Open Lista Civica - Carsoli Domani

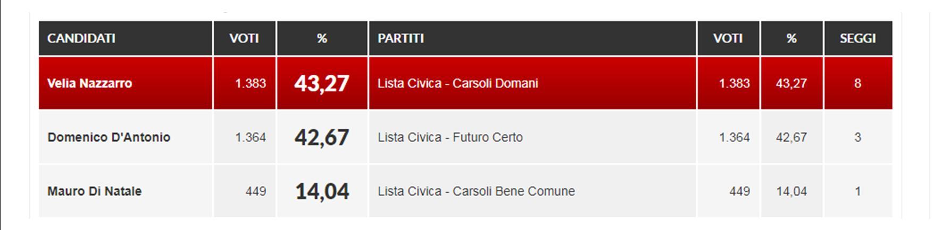457,83
